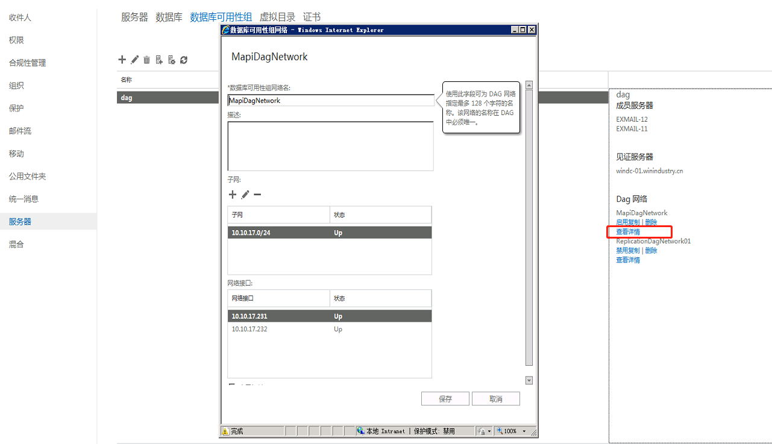Image resolution: width=772 pixels, height=444 pixels.
Task: Click the dialog vertical scrollbar thumb
Action: (x=529, y=227)
